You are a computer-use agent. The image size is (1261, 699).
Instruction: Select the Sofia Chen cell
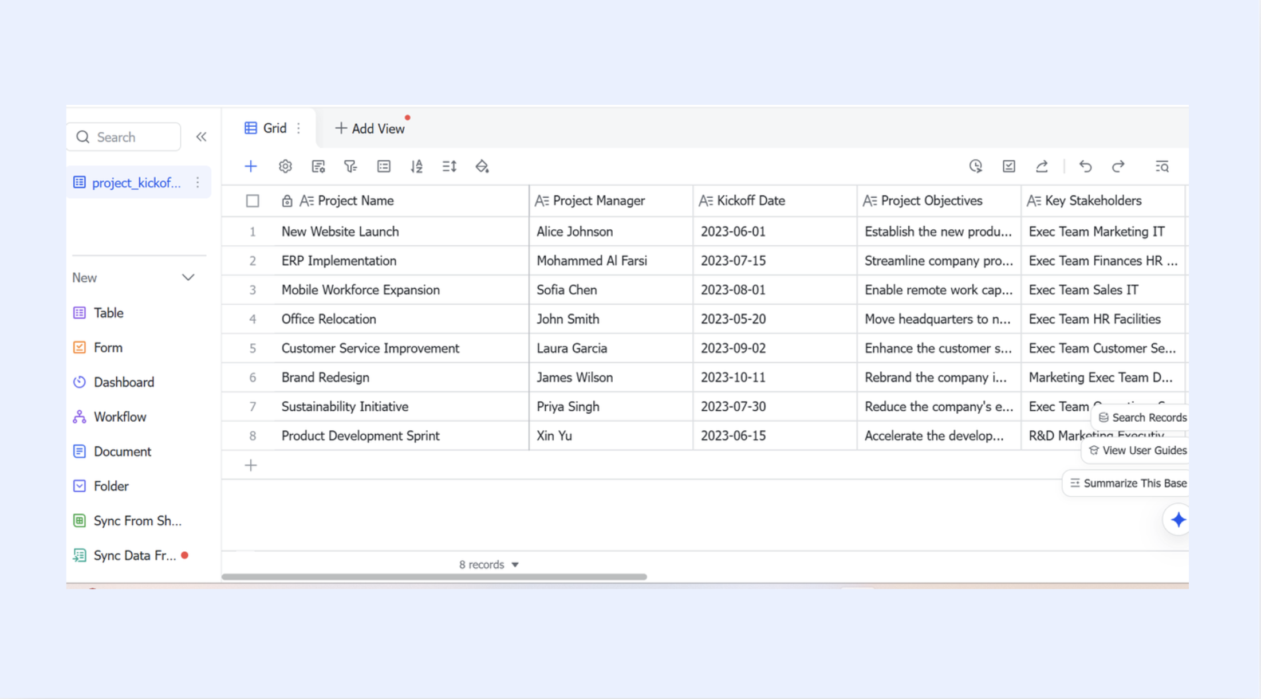611,290
